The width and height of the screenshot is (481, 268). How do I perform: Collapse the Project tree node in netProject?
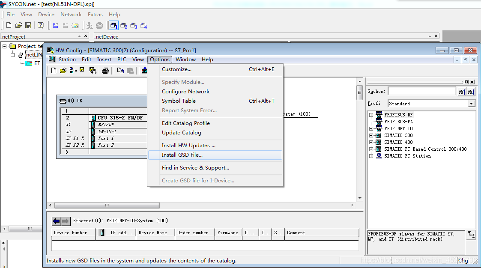5,46
